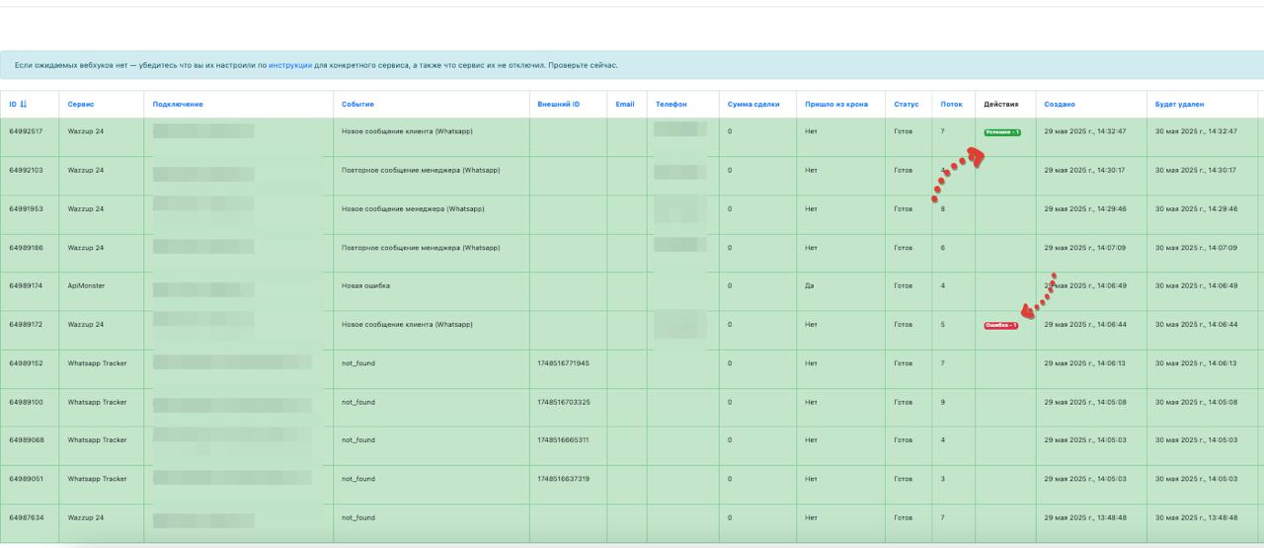1264x548 pixels.
Task: Open the red "Ошибка - 1" action badge
Action: tap(1000, 325)
